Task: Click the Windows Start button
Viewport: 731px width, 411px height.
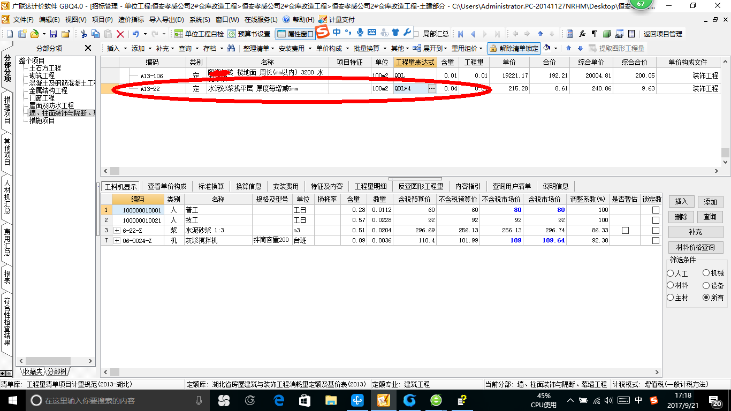Action: [x=12, y=400]
